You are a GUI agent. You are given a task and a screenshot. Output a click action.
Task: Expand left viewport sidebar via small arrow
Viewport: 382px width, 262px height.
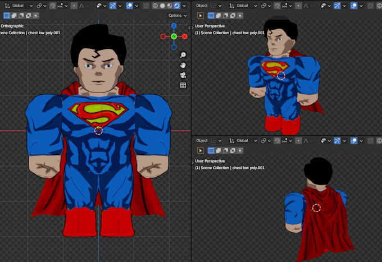click(189, 27)
